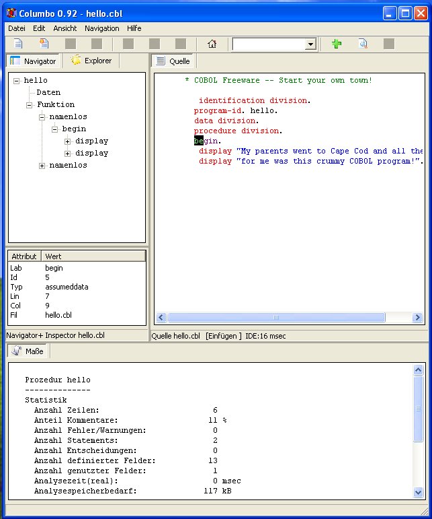Expand the first display tree node

click(x=68, y=141)
